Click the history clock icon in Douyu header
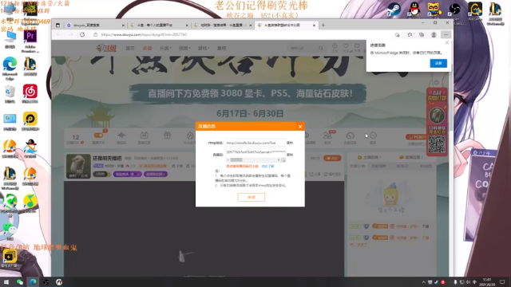Viewport: 511px width, 287px height. 335,46
